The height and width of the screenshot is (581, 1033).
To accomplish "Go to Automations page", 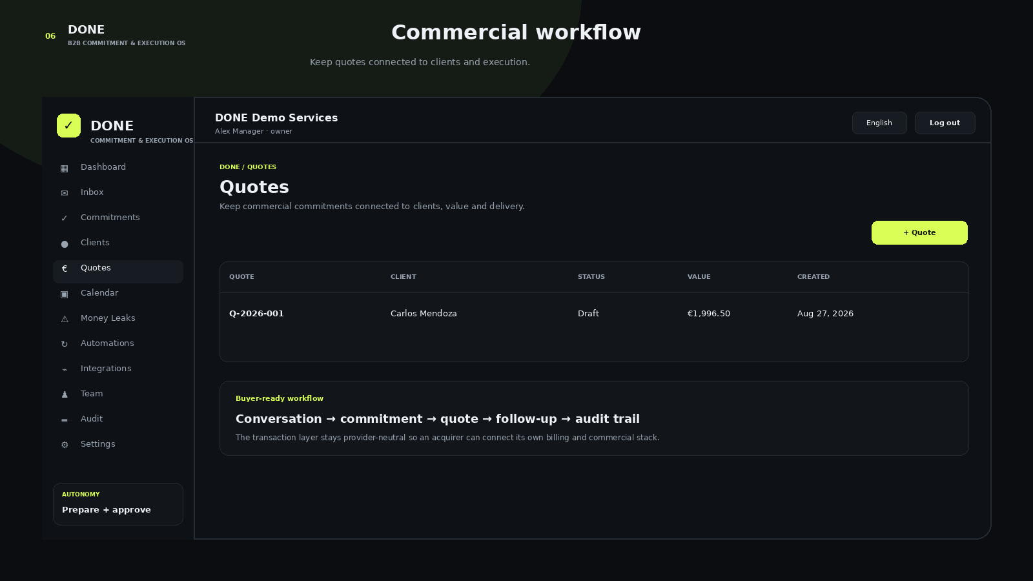I will tap(118, 343).
